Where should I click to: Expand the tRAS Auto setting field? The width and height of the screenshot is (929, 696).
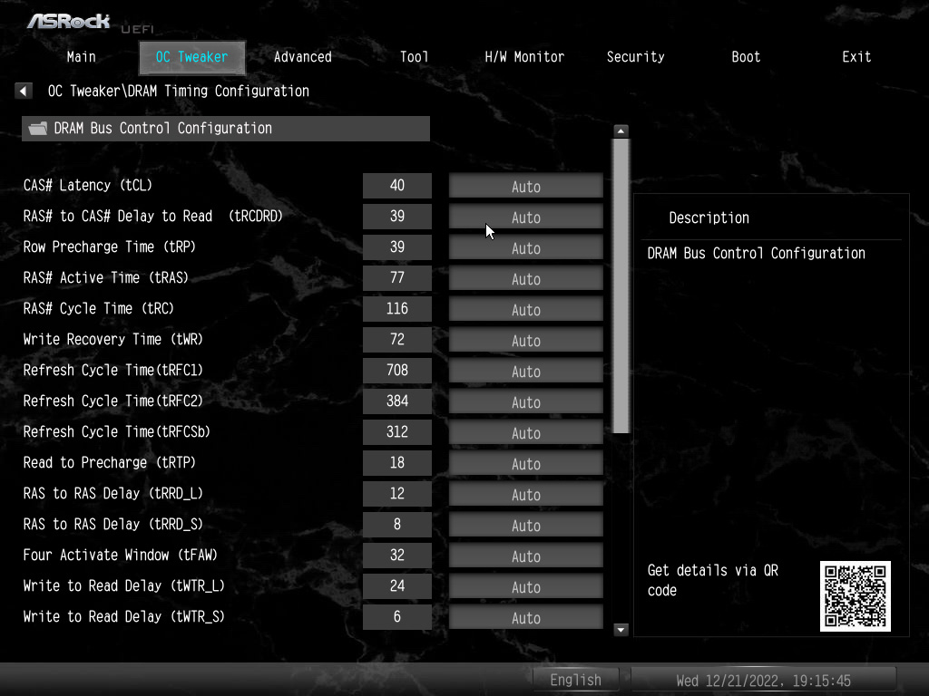[525, 279]
